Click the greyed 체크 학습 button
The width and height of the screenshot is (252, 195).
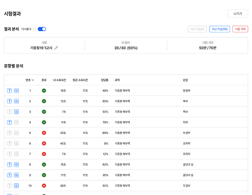197,29
